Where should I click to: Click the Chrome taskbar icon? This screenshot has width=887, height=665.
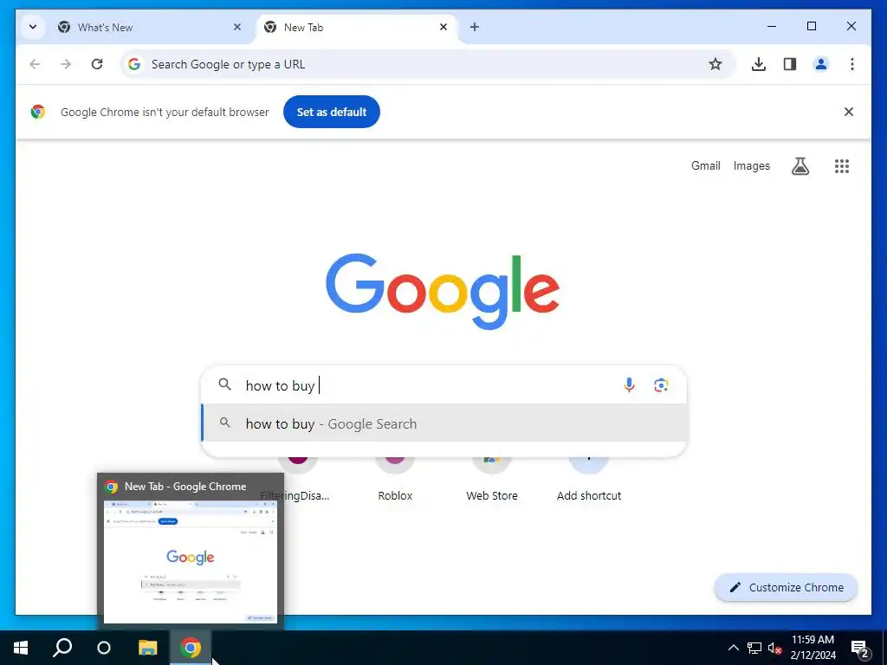[191, 648]
